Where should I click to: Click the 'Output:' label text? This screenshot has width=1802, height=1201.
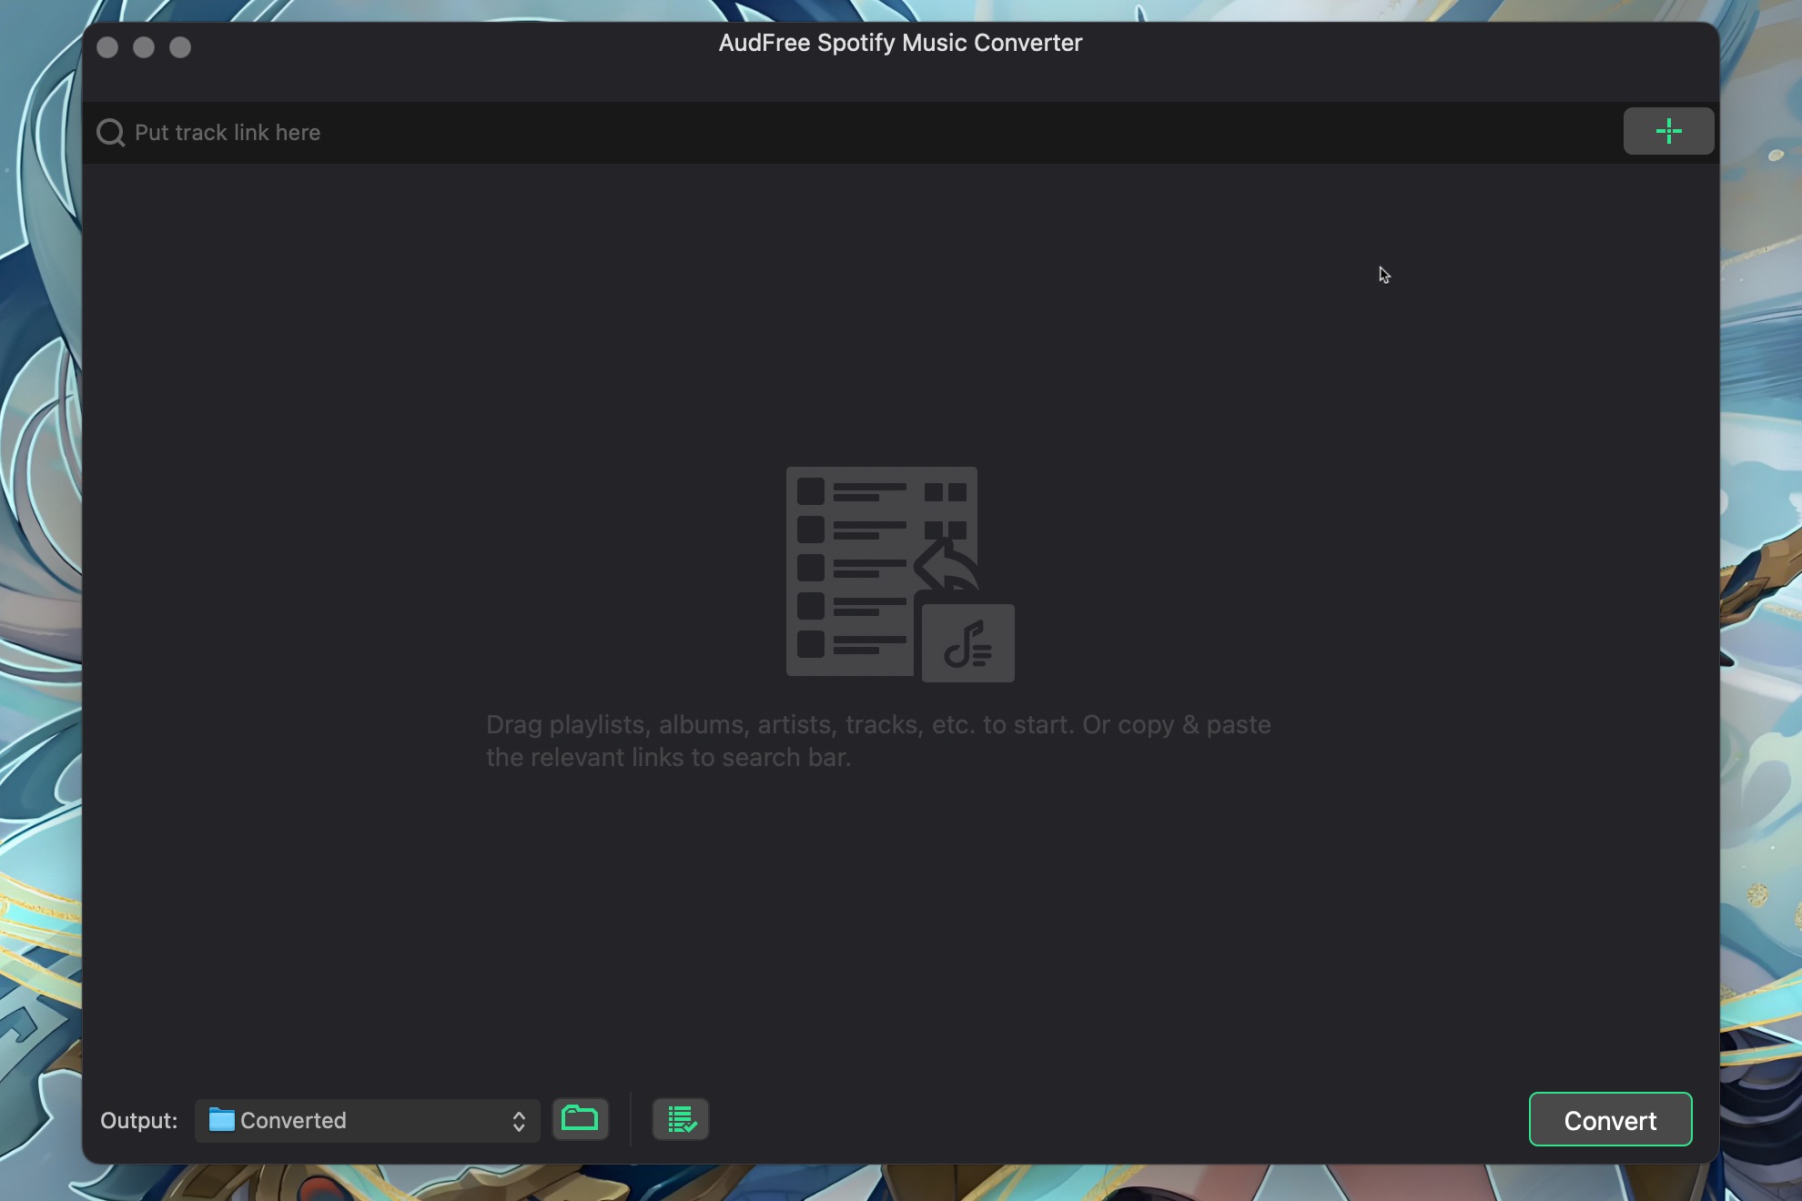(x=139, y=1120)
